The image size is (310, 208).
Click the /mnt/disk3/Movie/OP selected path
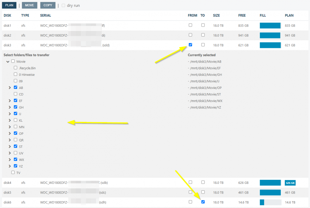tap(205, 88)
